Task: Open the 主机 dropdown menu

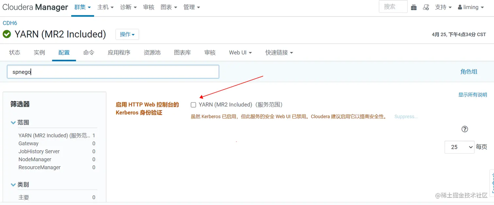Action: [106, 7]
